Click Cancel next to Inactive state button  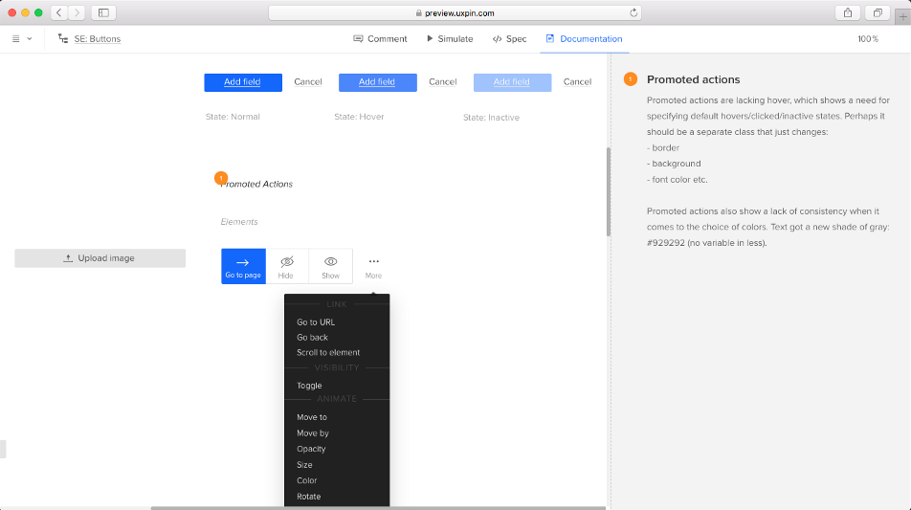(578, 82)
